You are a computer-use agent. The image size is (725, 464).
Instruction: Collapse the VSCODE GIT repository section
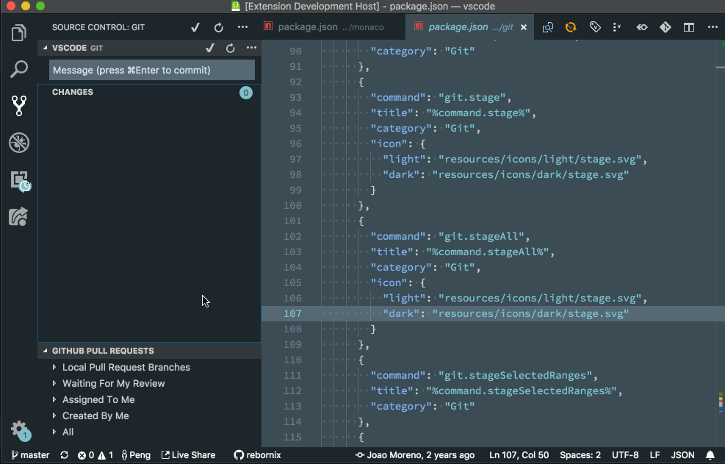click(46, 48)
